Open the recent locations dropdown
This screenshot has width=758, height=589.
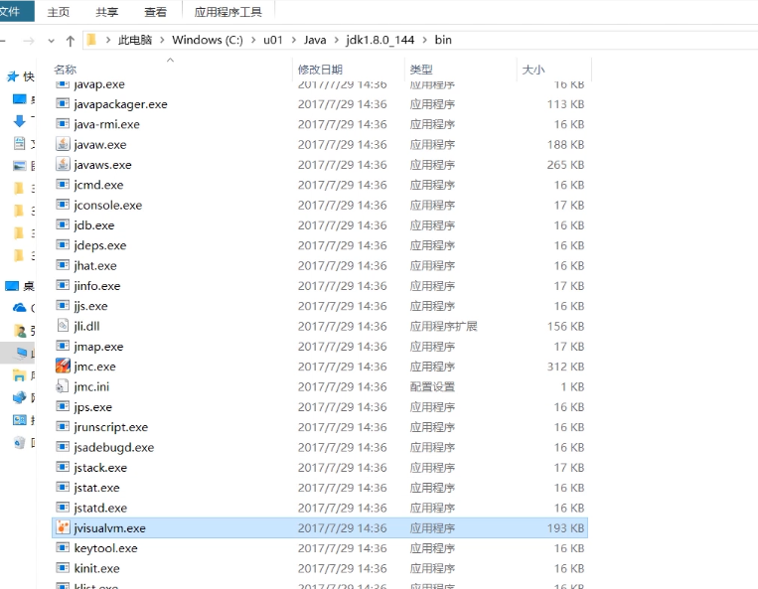(x=52, y=41)
